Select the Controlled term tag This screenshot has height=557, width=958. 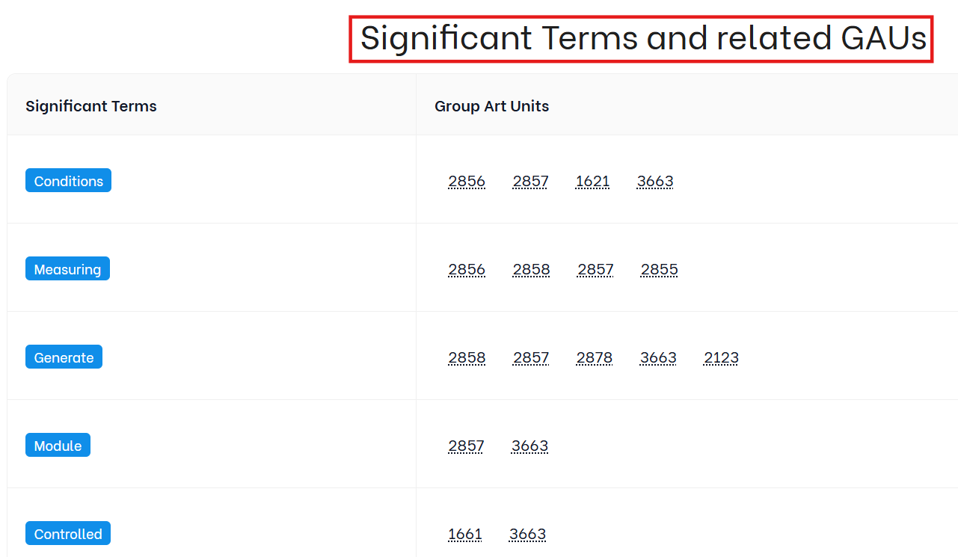coord(68,534)
